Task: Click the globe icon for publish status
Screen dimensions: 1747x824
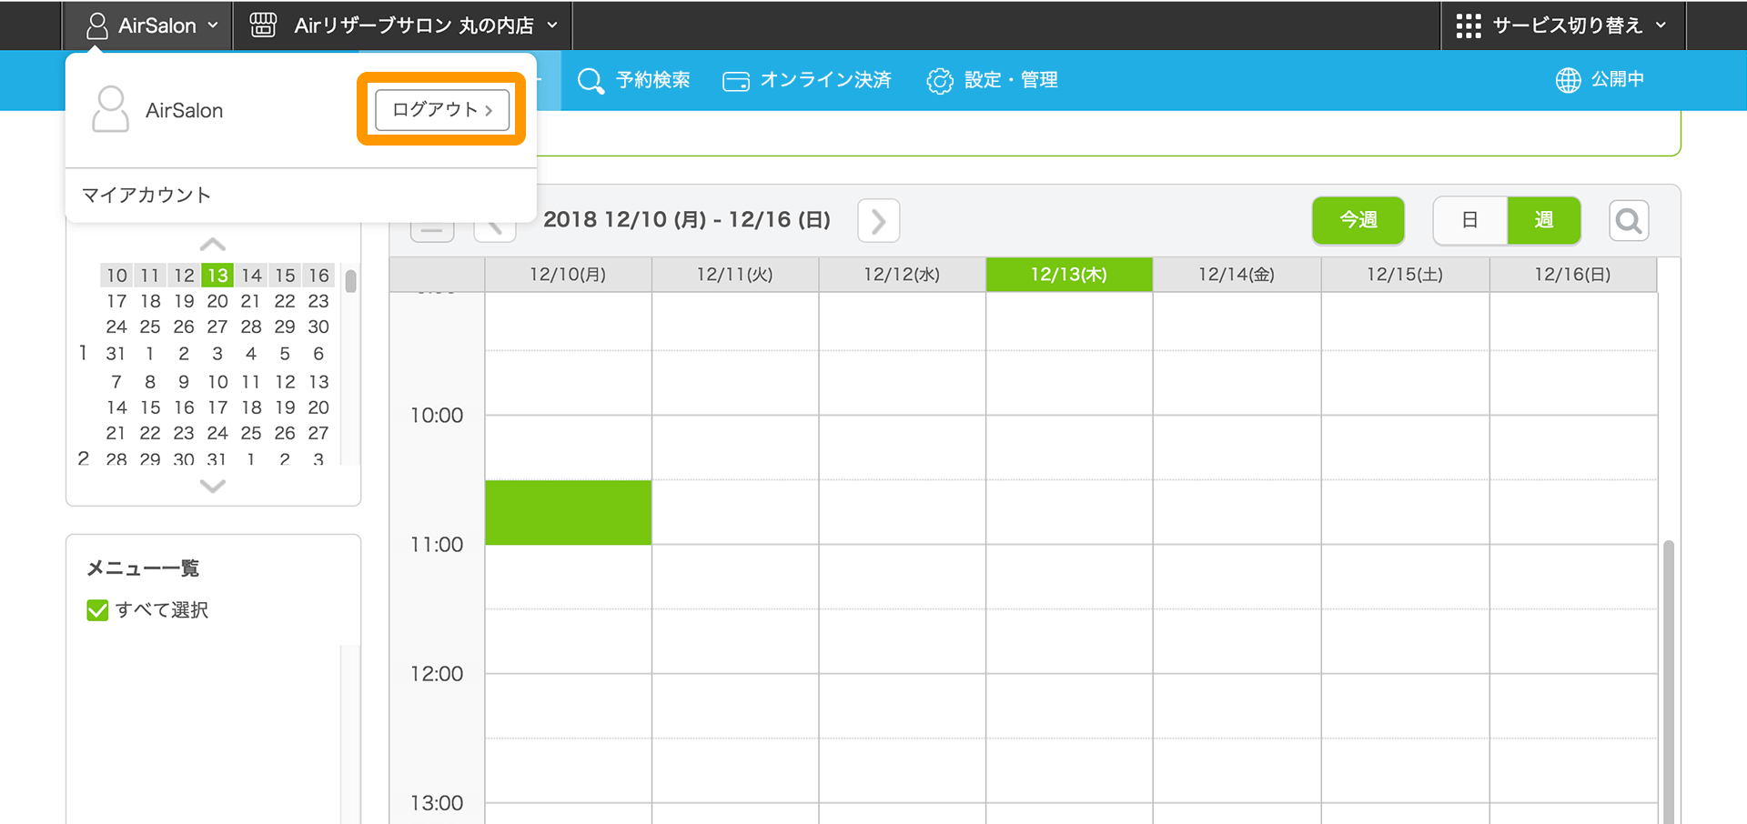Action: click(x=1568, y=80)
